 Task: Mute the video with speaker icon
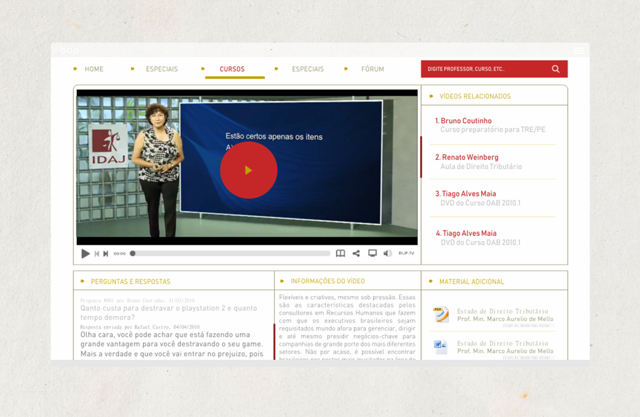click(387, 253)
